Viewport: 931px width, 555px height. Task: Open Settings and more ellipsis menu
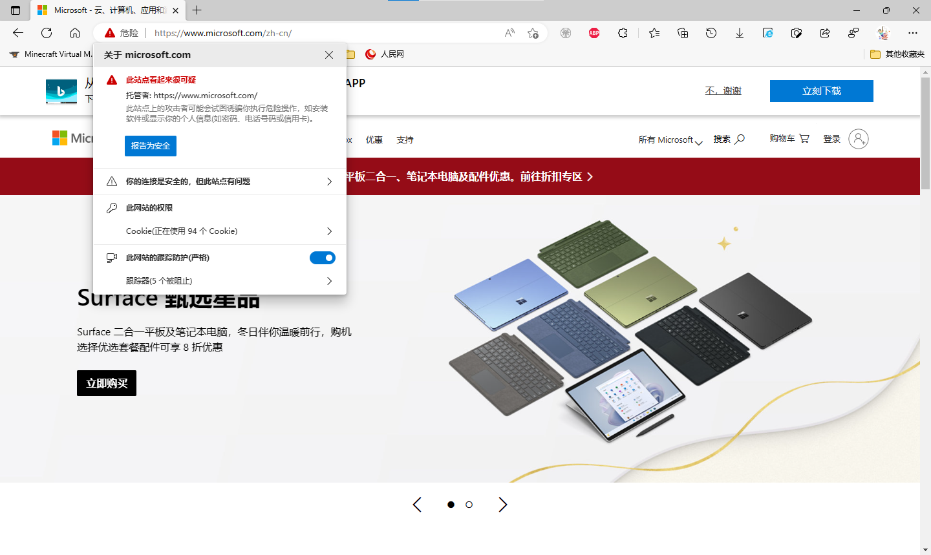(x=913, y=33)
